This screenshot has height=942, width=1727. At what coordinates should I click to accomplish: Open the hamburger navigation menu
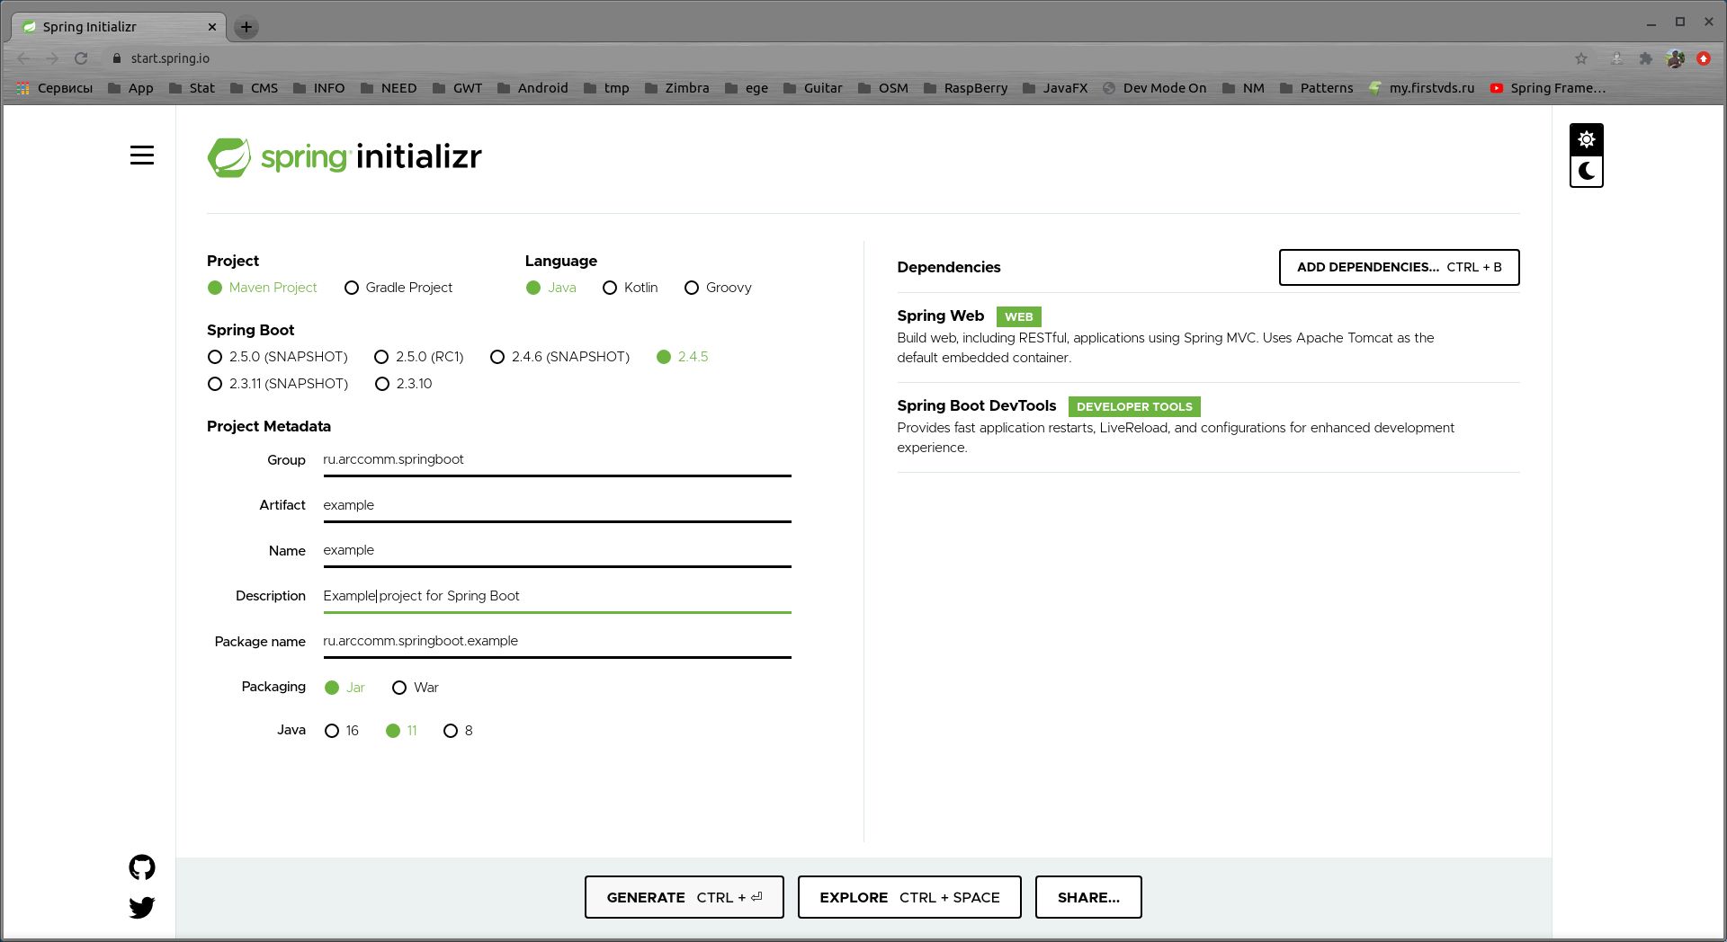point(141,156)
